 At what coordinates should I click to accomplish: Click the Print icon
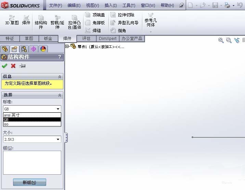coord(227,5)
